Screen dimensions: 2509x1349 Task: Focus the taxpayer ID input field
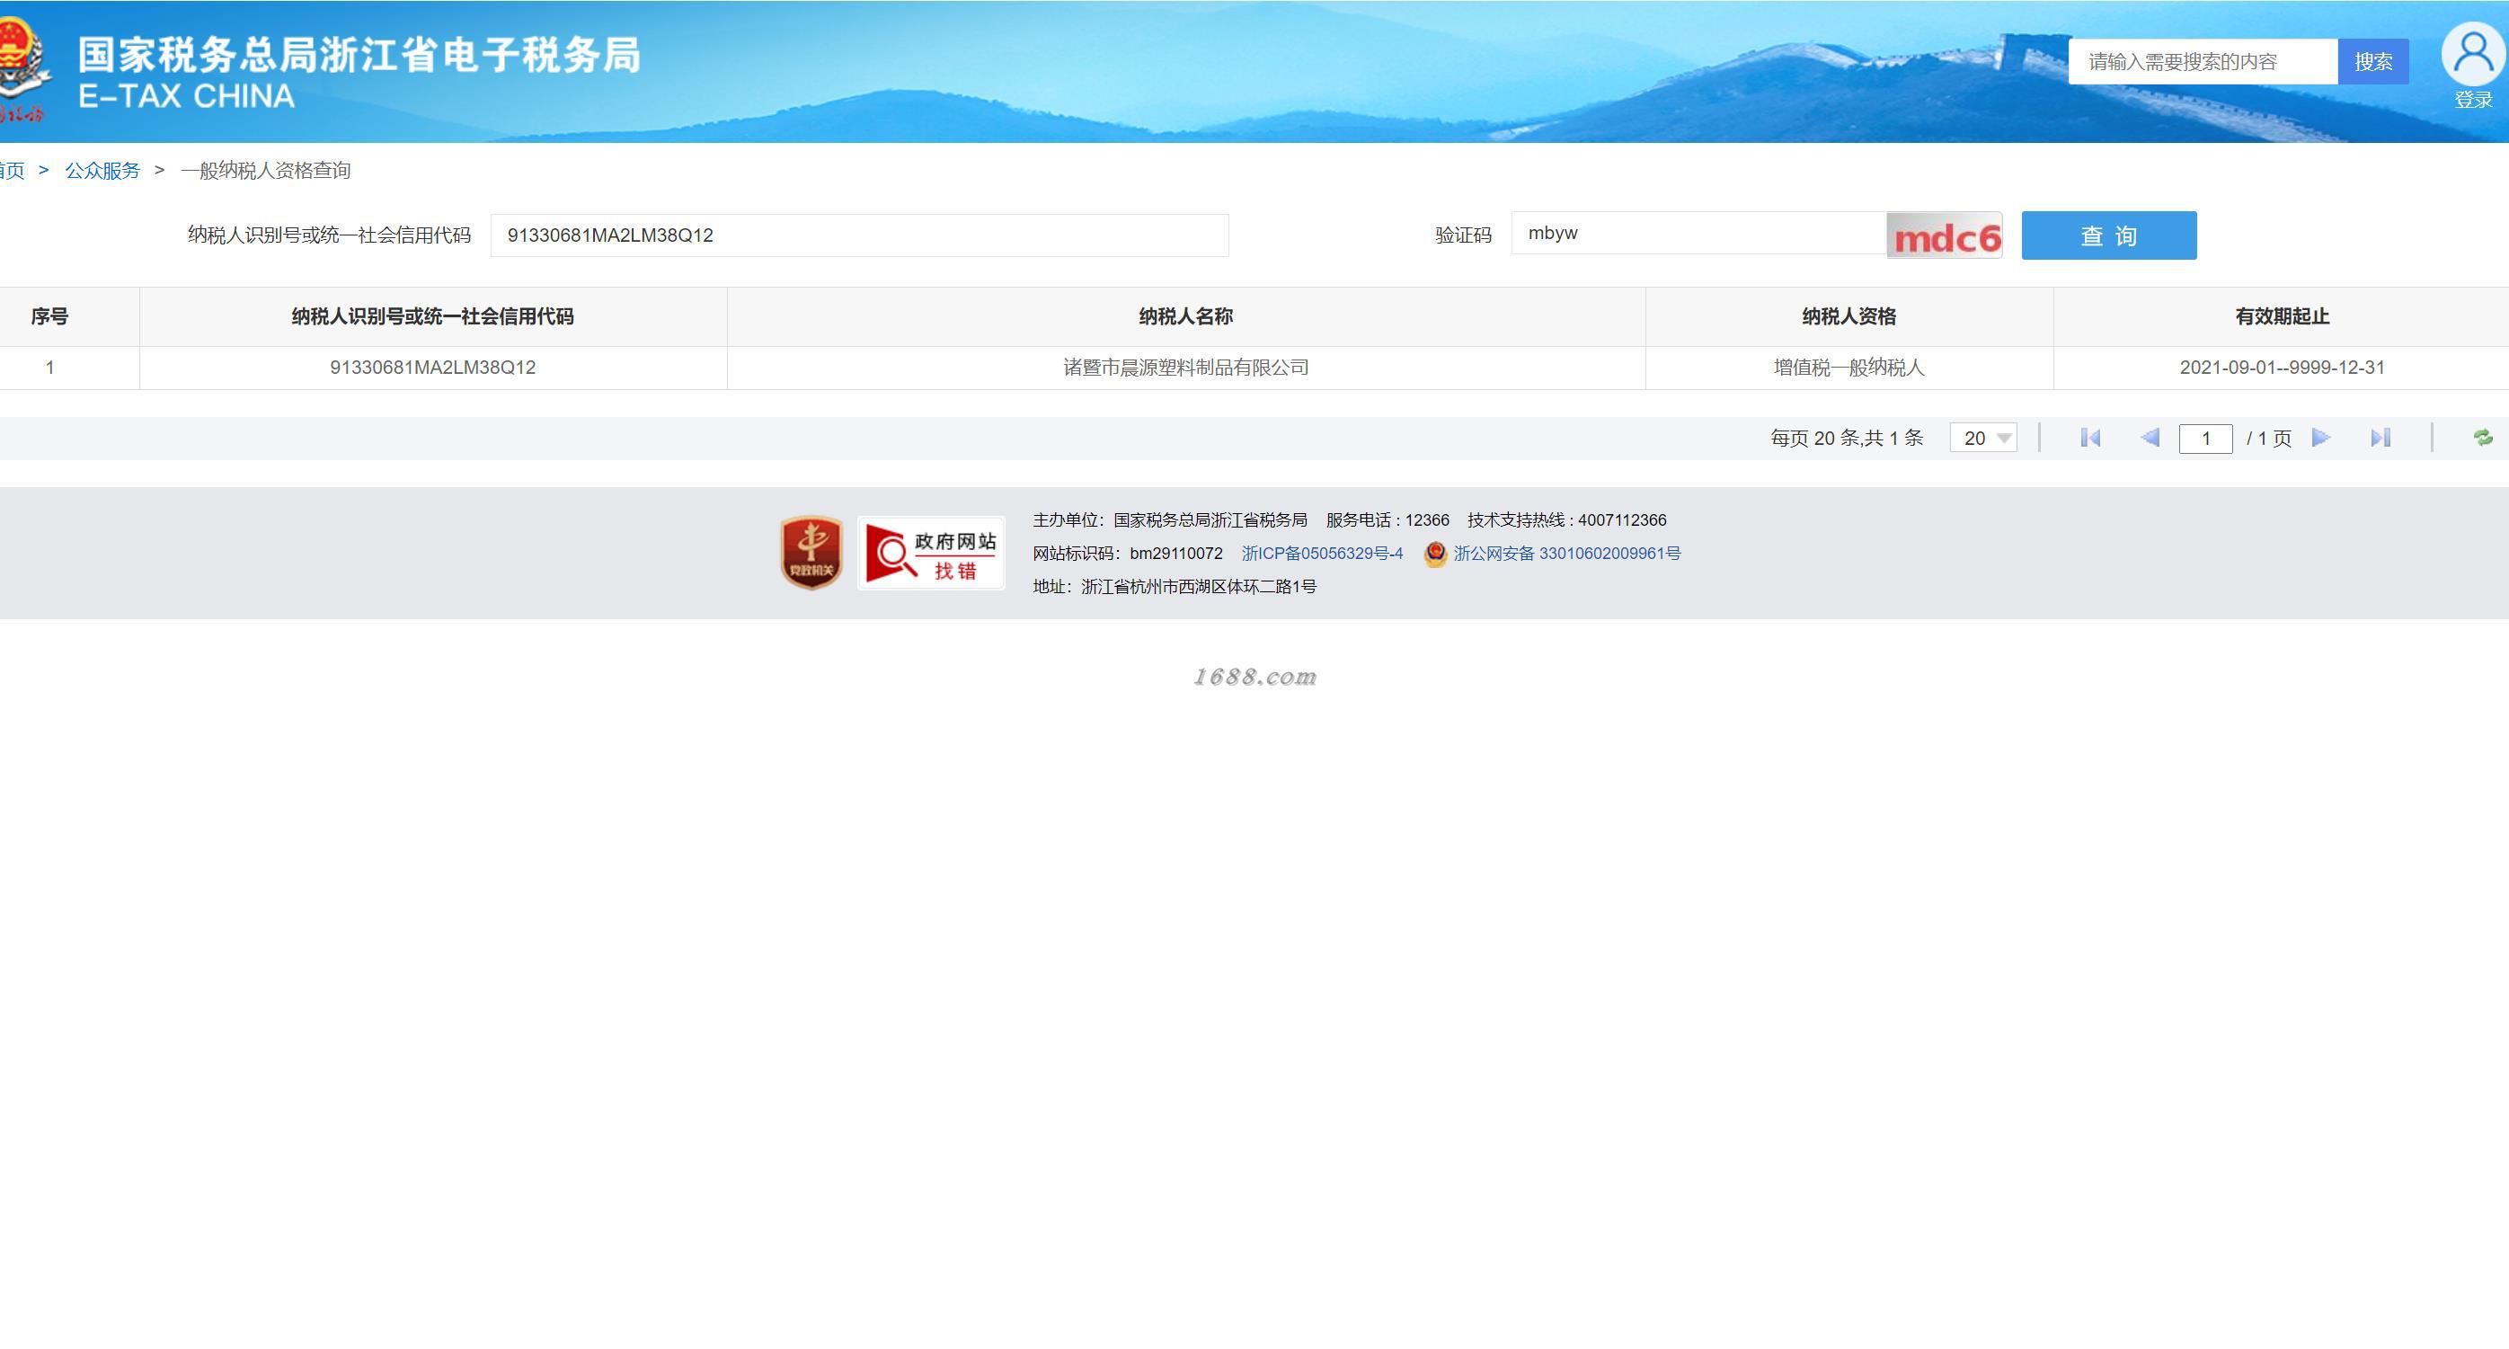pos(858,235)
